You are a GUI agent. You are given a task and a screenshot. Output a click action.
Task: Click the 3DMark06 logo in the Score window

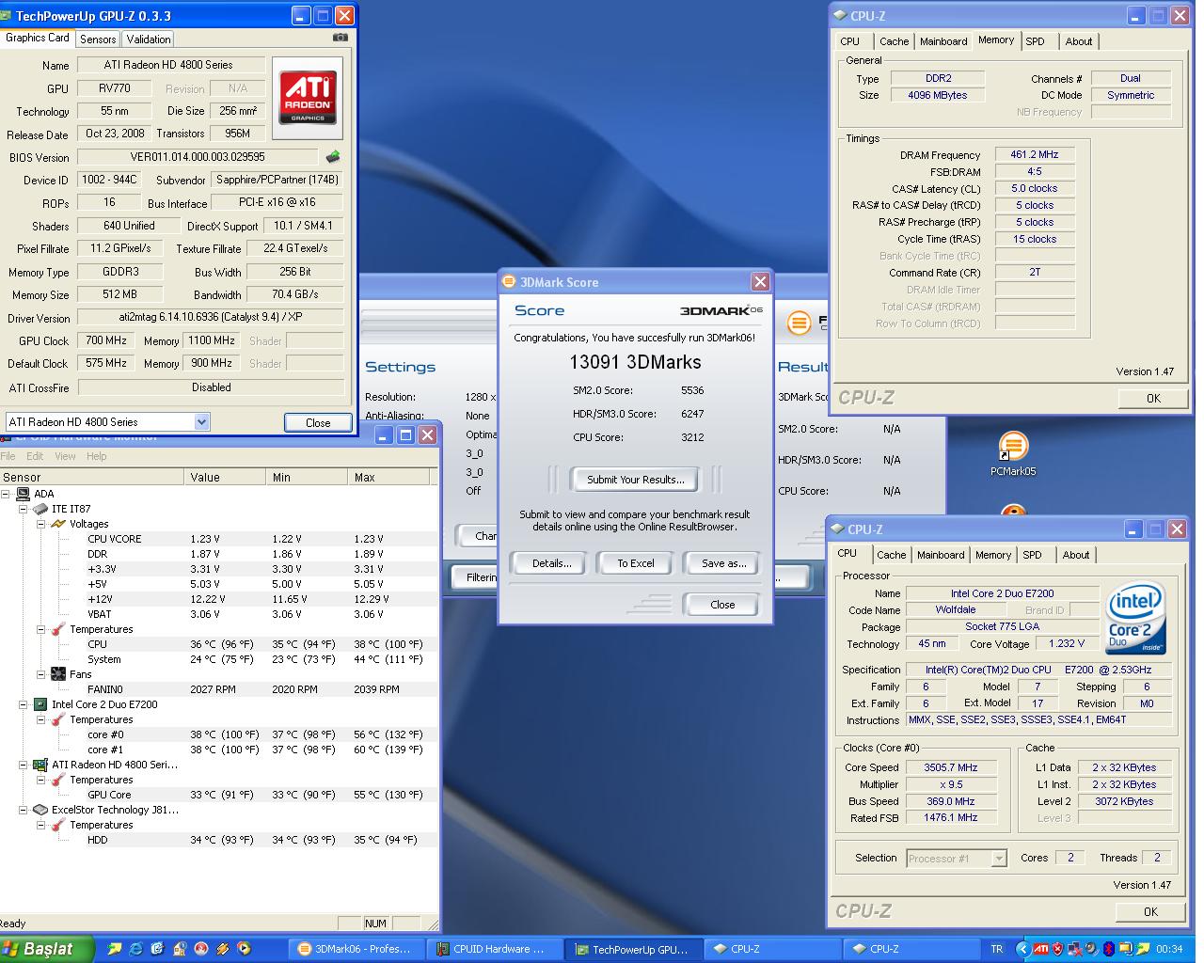click(x=721, y=310)
